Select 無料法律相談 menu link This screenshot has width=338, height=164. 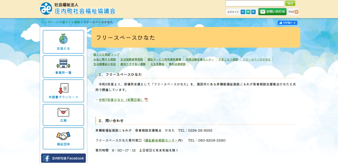coord(177,64)
